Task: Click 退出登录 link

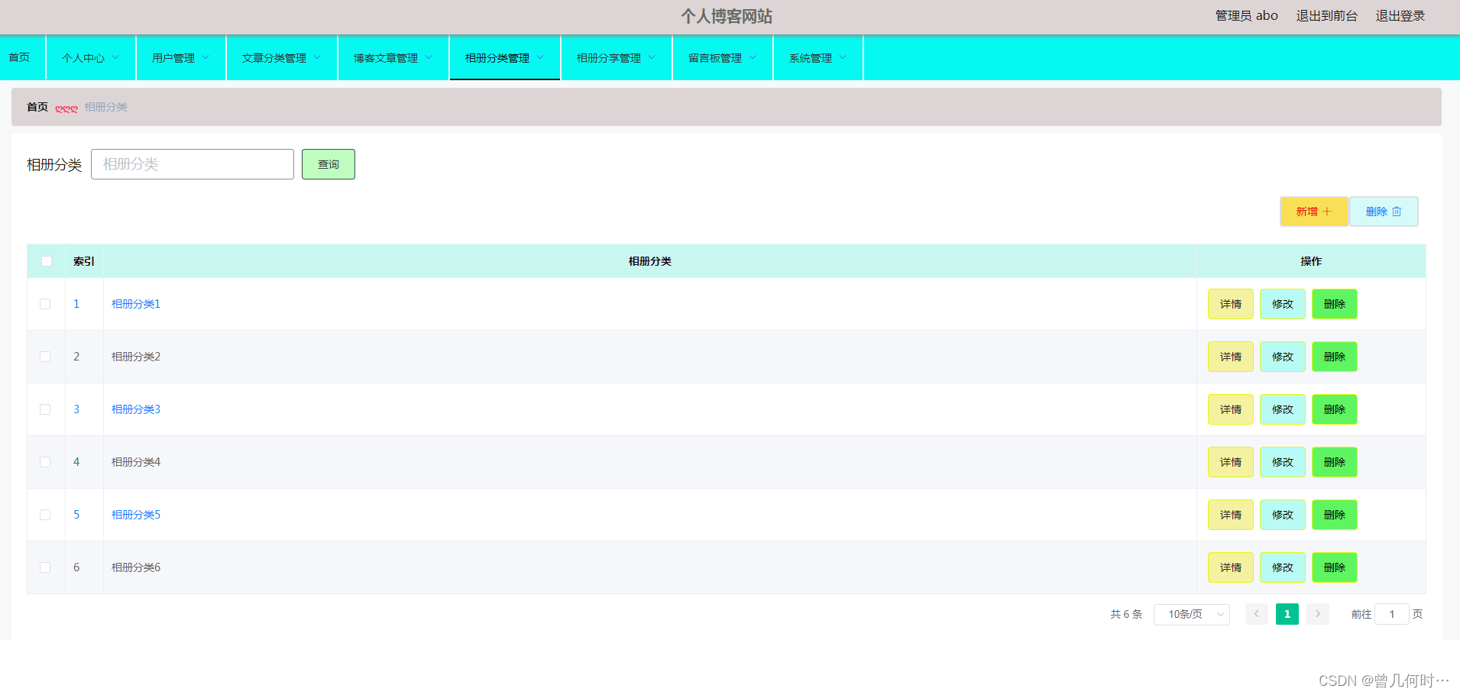Action: click(x=1400, y=16)
